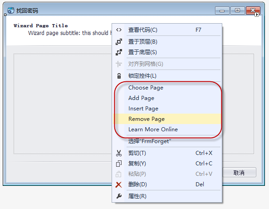
Task: Select 锁定控件(L) menu entry
Action: click(x=167, y=76)
